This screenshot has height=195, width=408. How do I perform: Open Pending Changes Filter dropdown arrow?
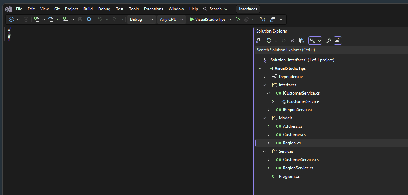pos(276,41)
